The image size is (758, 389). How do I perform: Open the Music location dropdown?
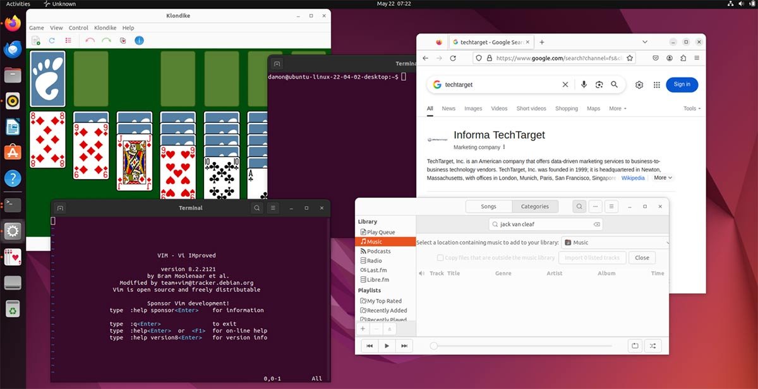click(x=615, y=242)
